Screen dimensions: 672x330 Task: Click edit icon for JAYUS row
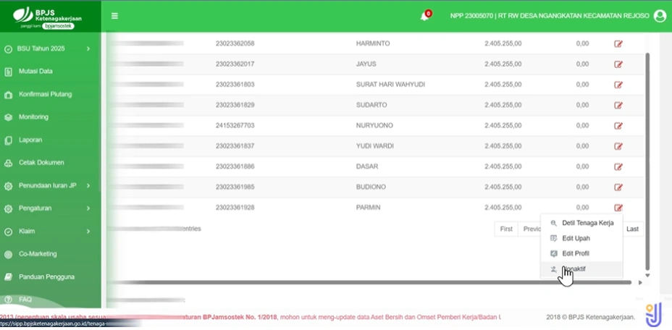[x=618, y=64]
